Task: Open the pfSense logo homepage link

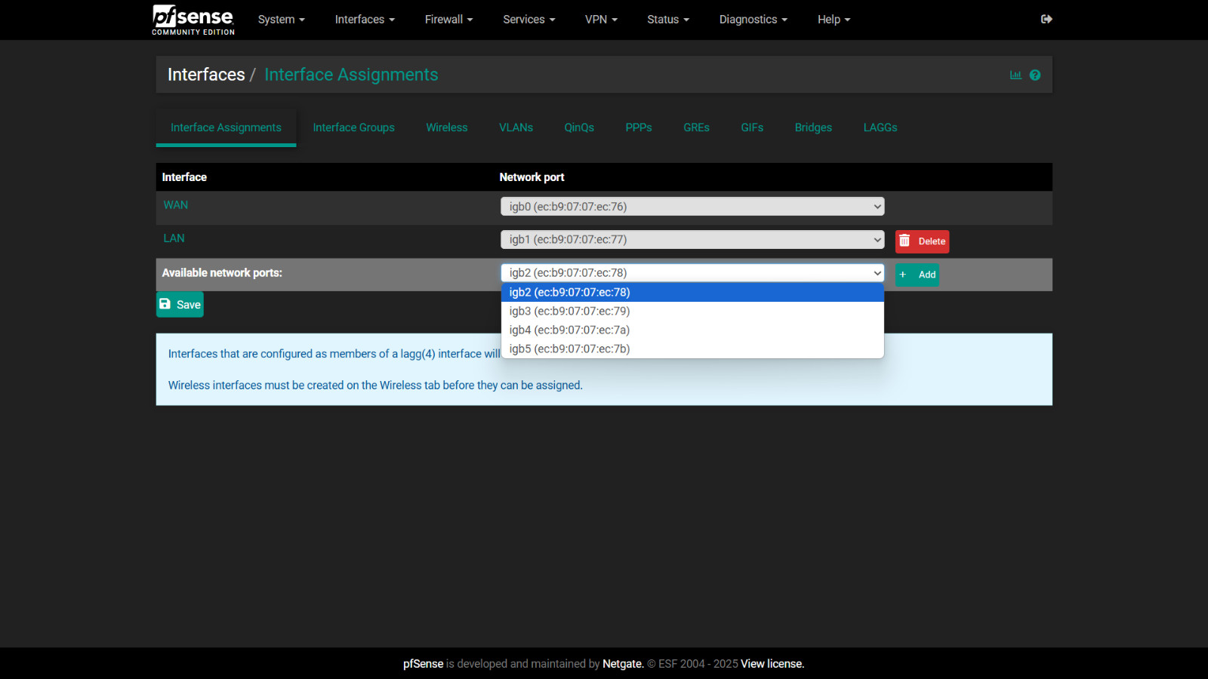Action: pos(193,20)
